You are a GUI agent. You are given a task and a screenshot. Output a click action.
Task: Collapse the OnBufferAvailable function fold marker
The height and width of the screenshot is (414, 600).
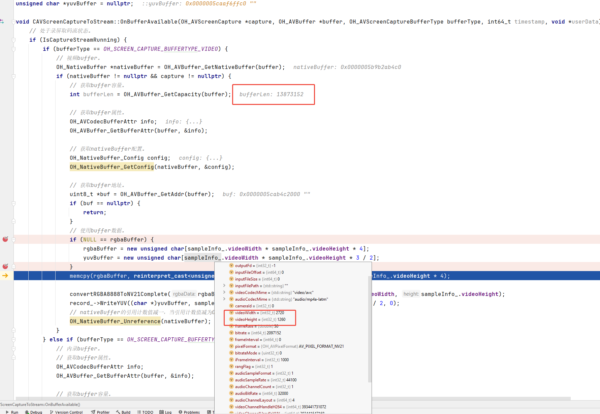pyautogui.click(x=13, y=22)
